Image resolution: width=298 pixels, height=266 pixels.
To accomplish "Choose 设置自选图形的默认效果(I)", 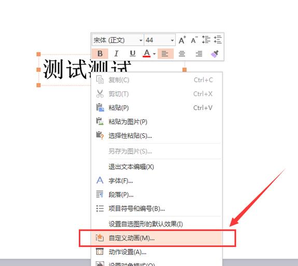I will click(157, 224).
